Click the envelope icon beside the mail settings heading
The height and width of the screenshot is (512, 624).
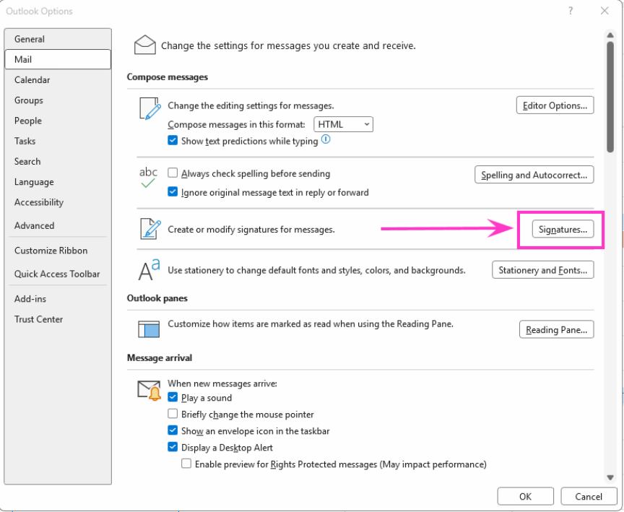(x=145, y=45)
